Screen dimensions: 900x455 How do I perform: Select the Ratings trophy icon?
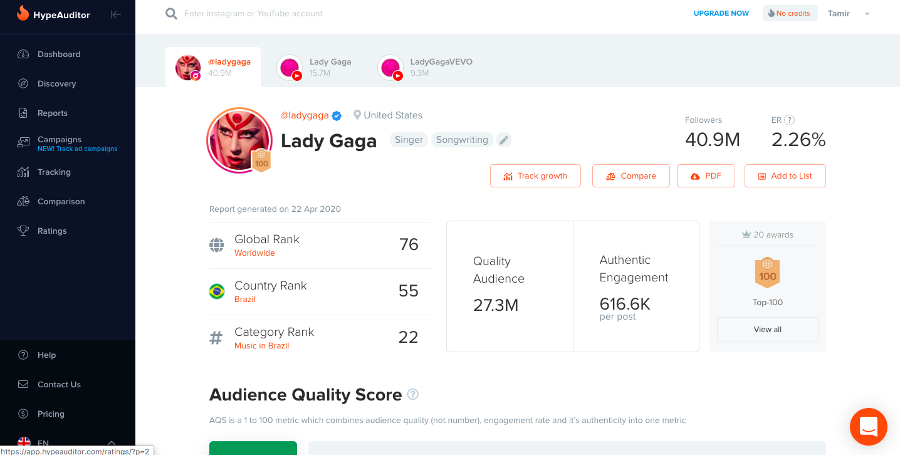tap(23, 231)
